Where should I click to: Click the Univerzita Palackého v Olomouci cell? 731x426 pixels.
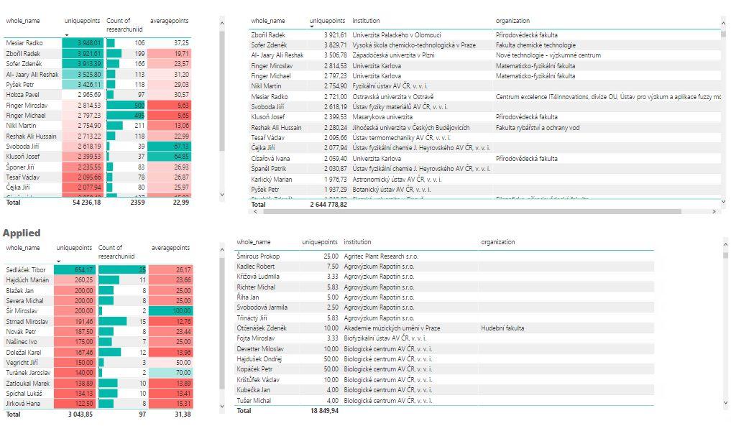(x=397, y=35)
